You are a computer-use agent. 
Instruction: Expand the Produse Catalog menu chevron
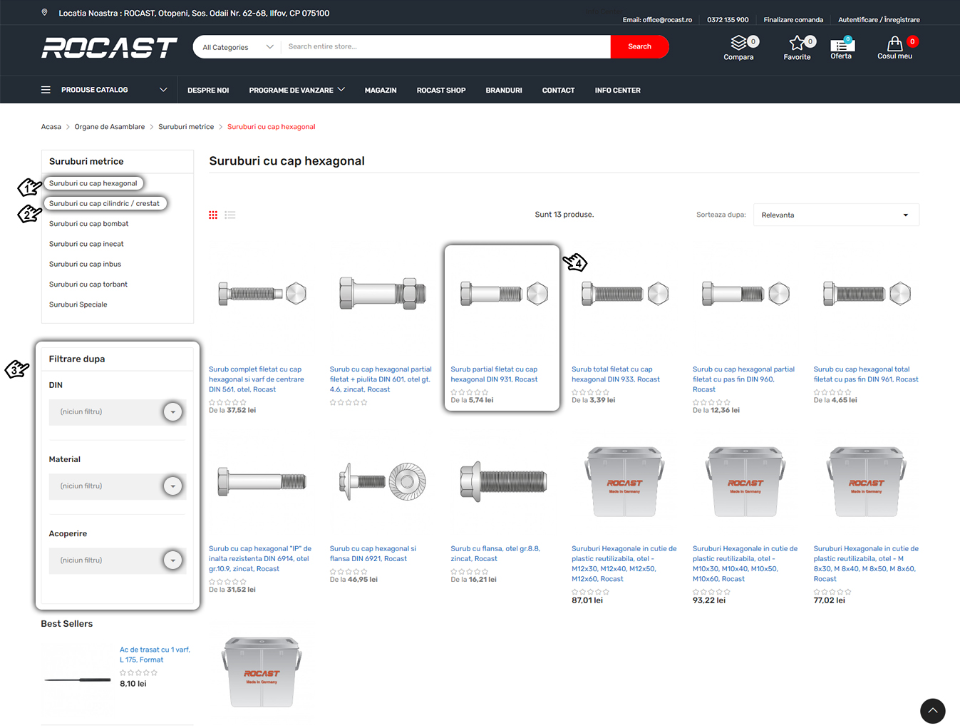pyautogui.click(x=163, y=90)
